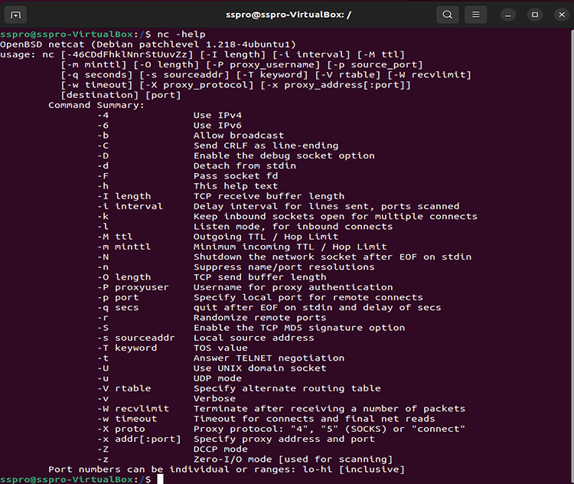Click the '-m minttl' option

tap(124, 247)
